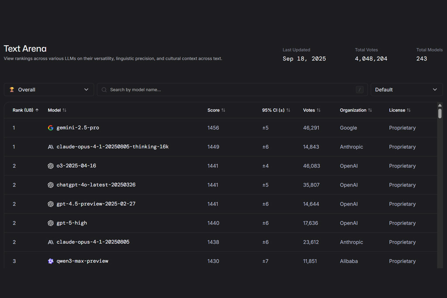The height and width of the screenshot is (298, 447).
Task: Click the OpenAI logo beside gpt-4.5-preview-2025-02-27
Action: tap(51, 204)
